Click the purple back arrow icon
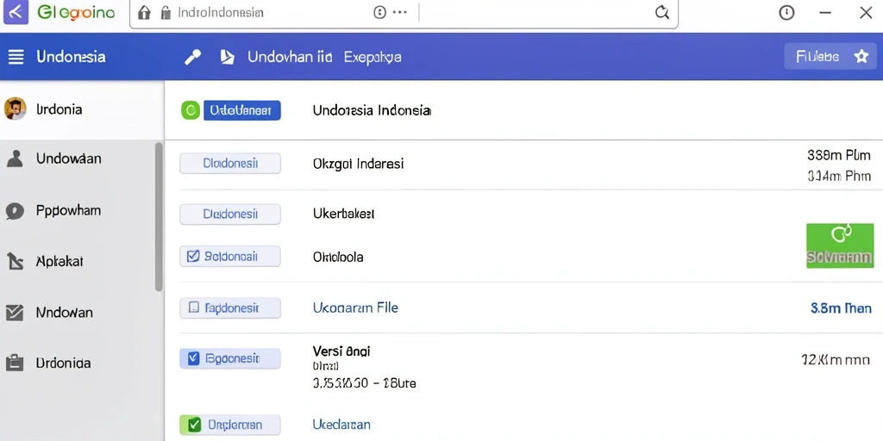883x441 pixels. point(16,12)
